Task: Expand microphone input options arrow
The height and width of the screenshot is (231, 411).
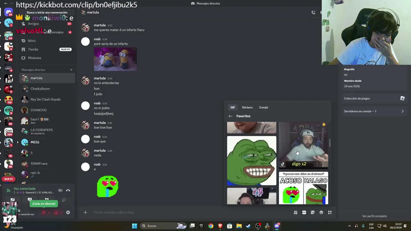Action: tap(49, 212)
